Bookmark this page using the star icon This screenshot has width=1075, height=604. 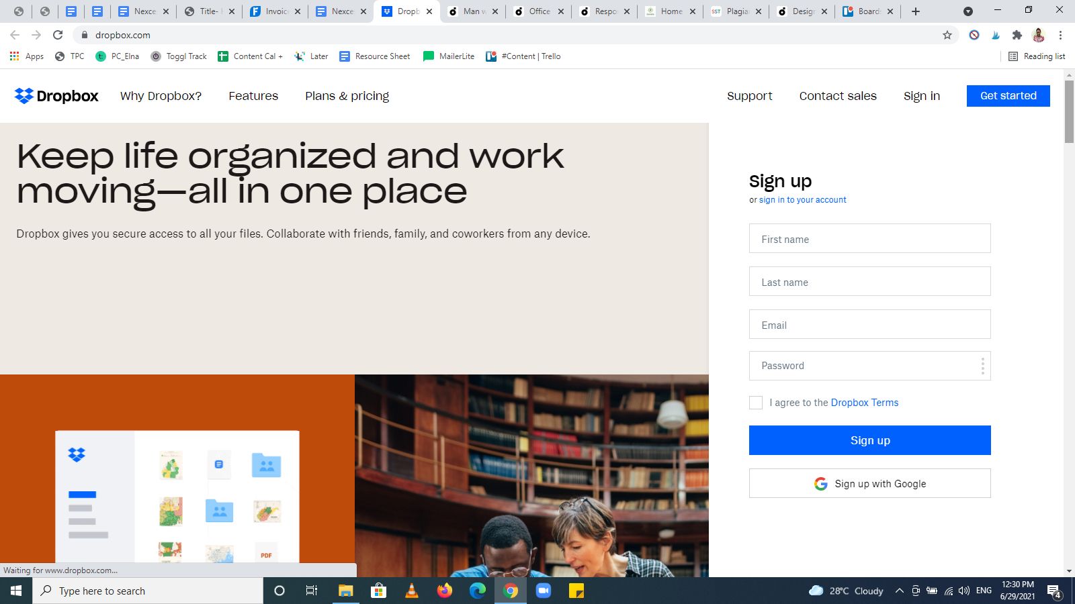(947, 34)
